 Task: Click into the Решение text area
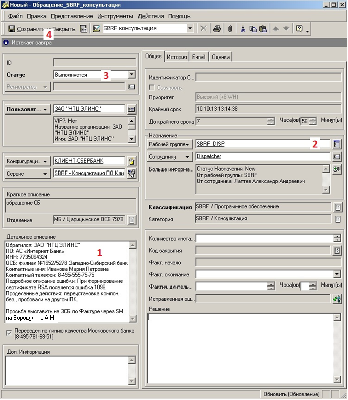click(241, 348)
